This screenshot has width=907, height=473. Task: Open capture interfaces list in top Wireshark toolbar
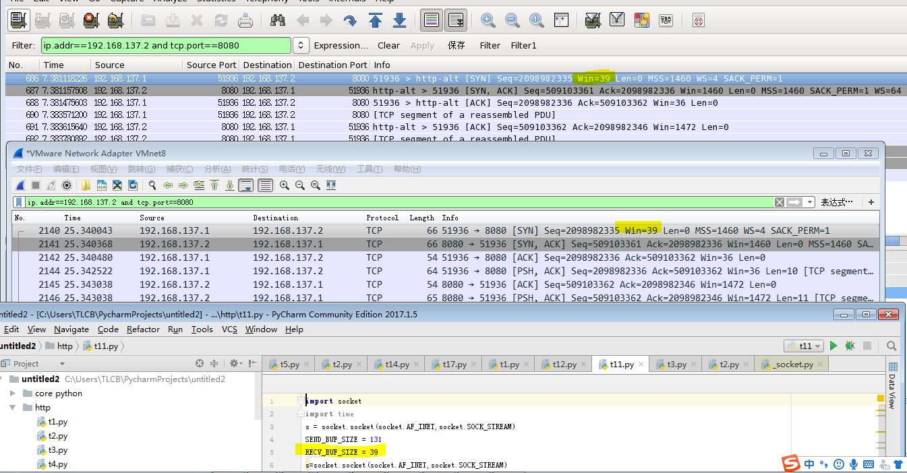(x=18, y=20)
